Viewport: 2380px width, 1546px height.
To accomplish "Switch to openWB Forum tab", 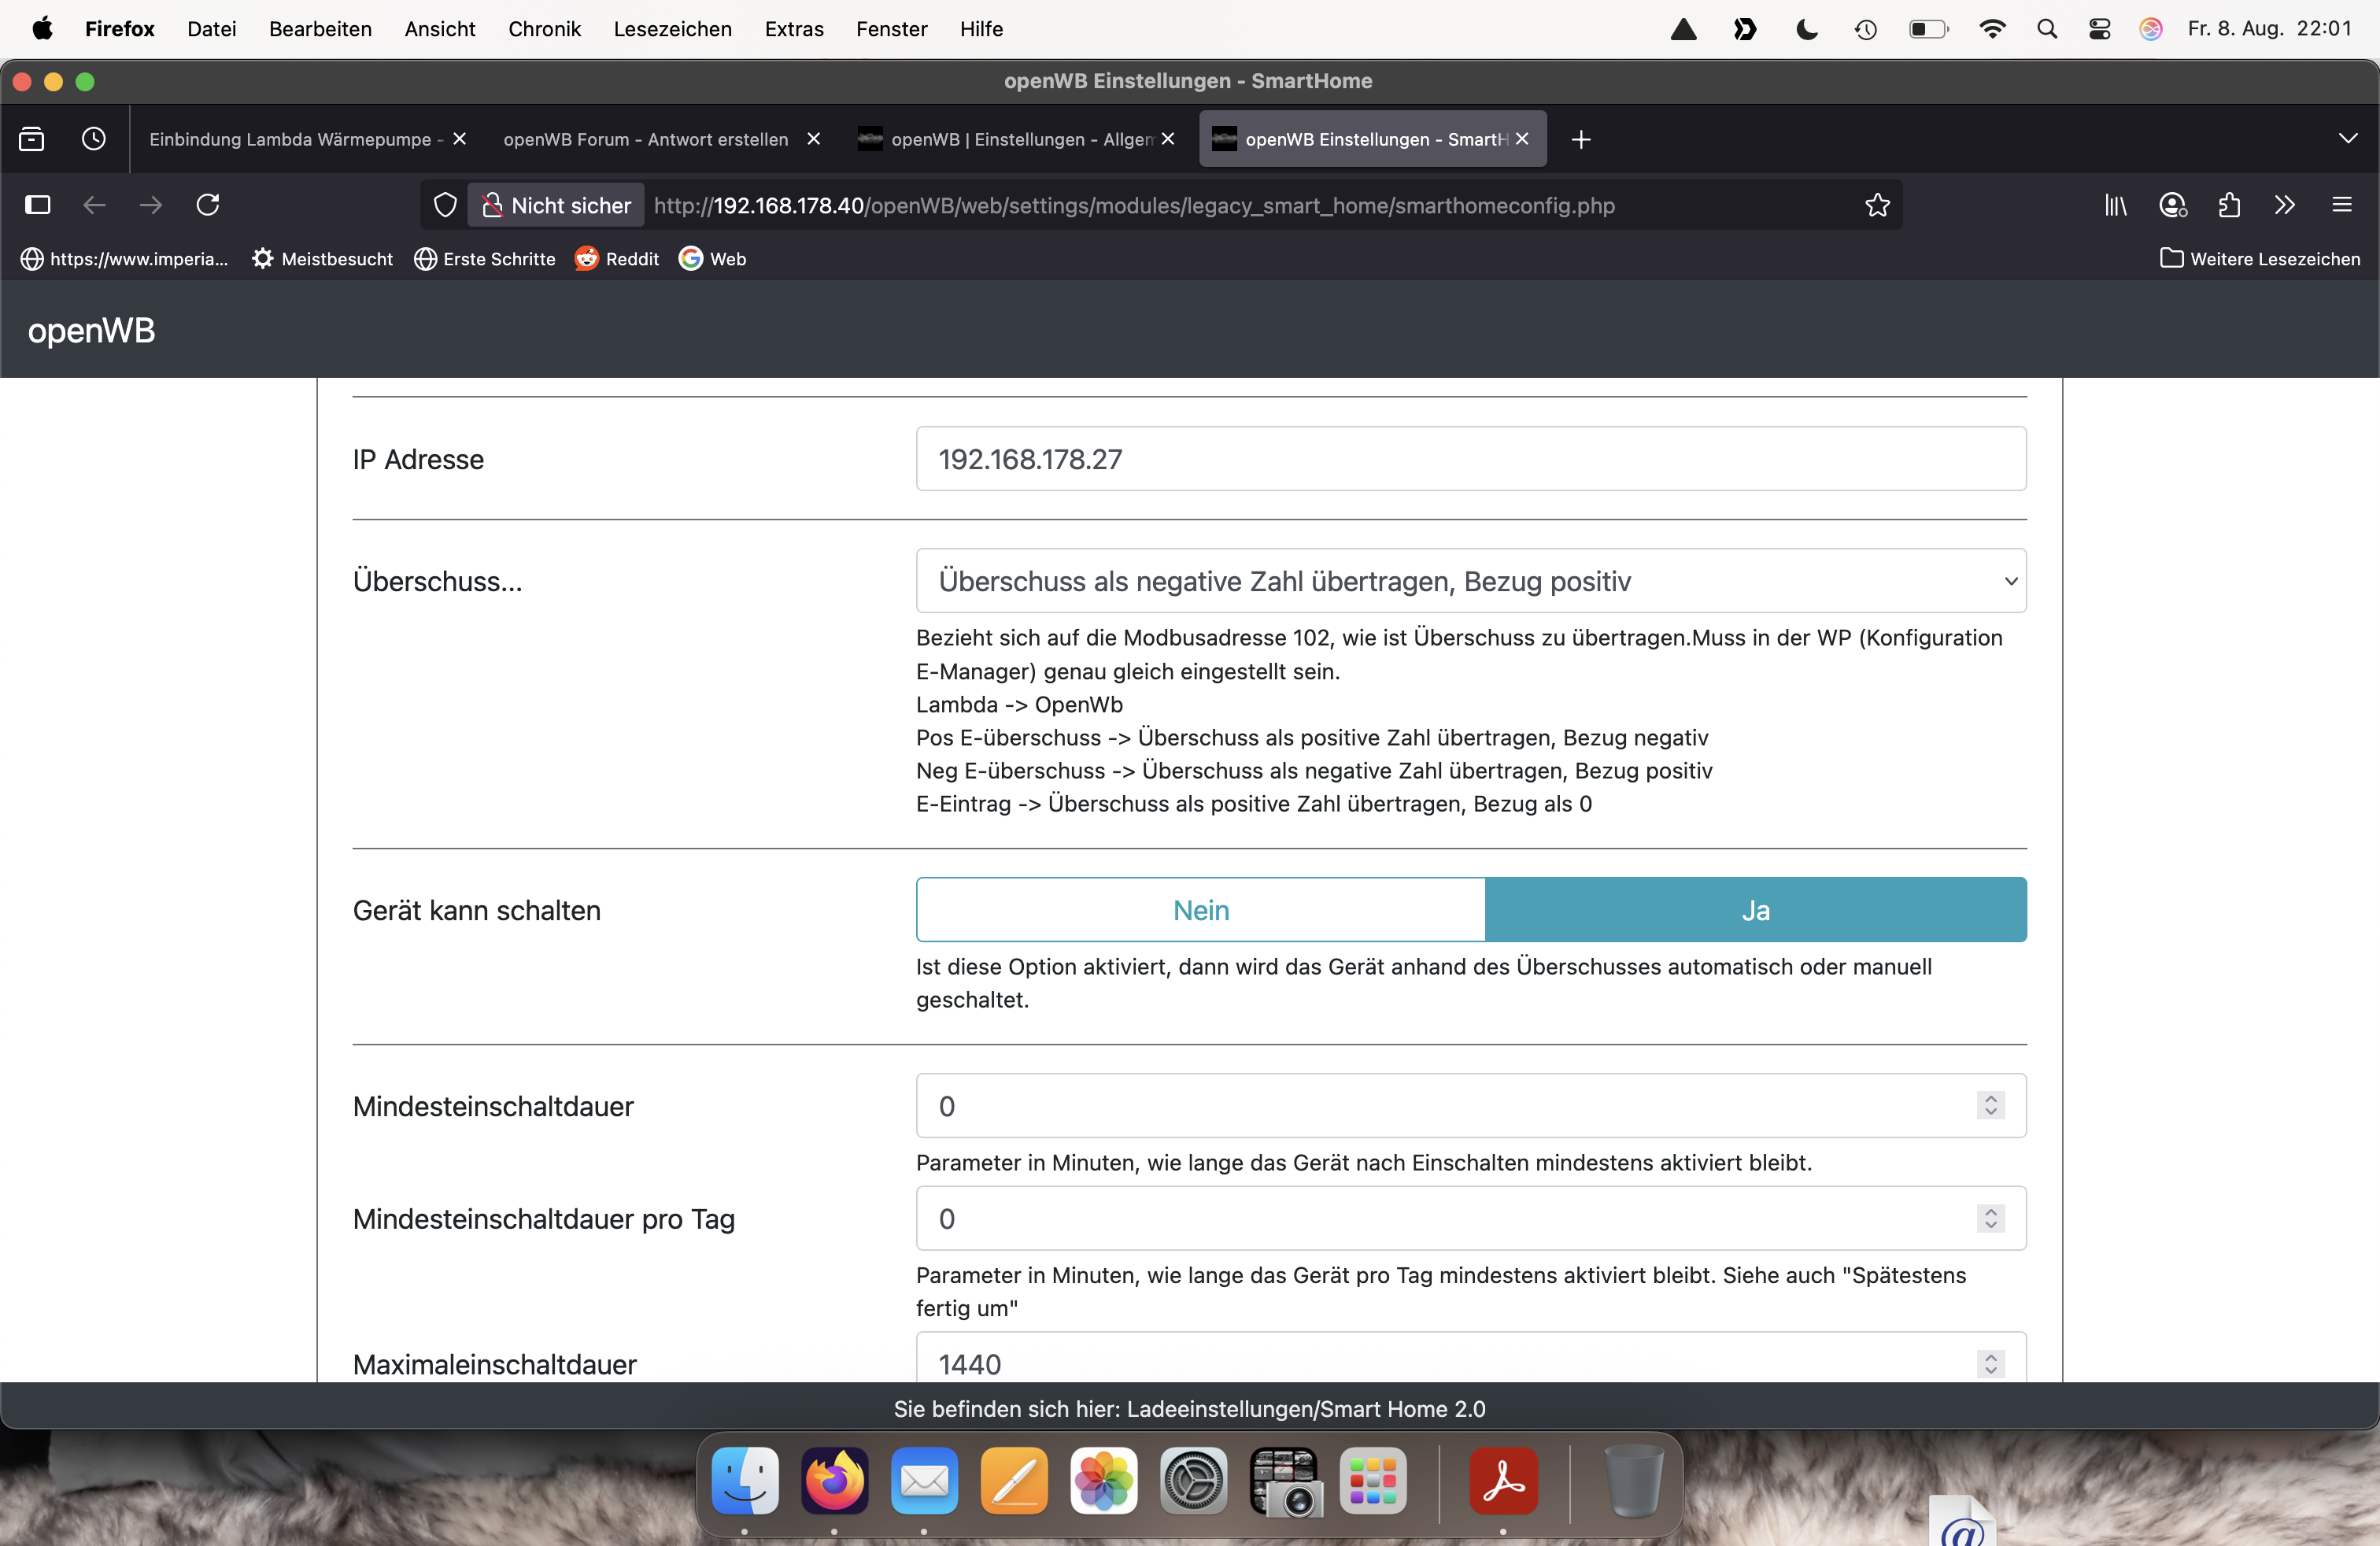I will (x=646, y=139).
